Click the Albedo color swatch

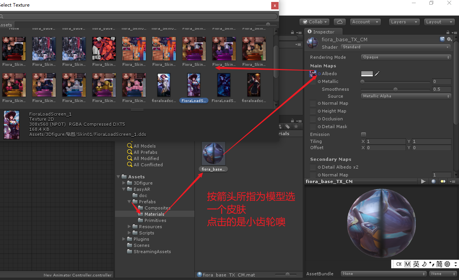coord(367,74)
